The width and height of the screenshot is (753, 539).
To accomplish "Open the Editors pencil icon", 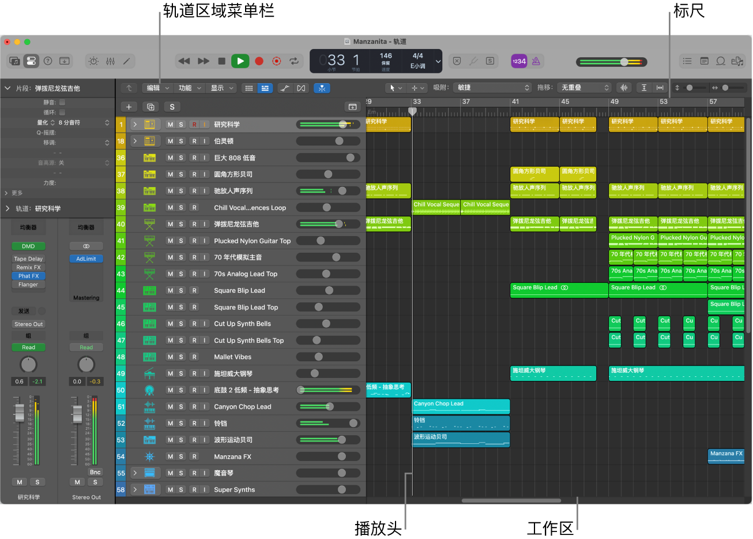I will coord(126,61).
